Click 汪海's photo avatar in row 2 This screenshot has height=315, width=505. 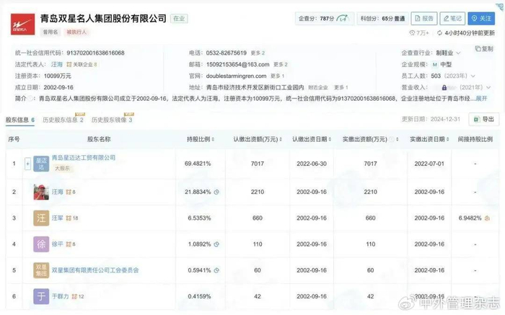pyautogui.click(x=41, y=192)
